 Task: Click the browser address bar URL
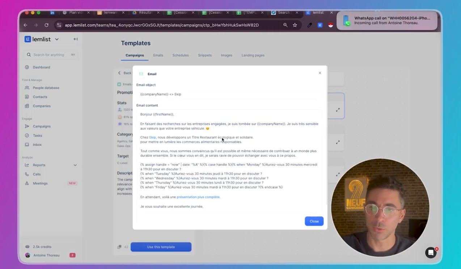pos(162,25)
